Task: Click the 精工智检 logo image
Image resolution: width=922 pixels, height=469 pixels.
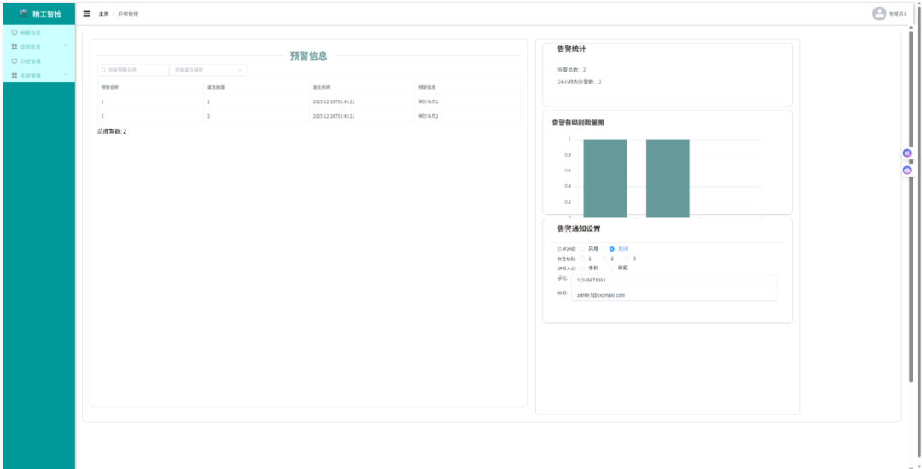Action: pyautogui.click(x=24, y=13)
